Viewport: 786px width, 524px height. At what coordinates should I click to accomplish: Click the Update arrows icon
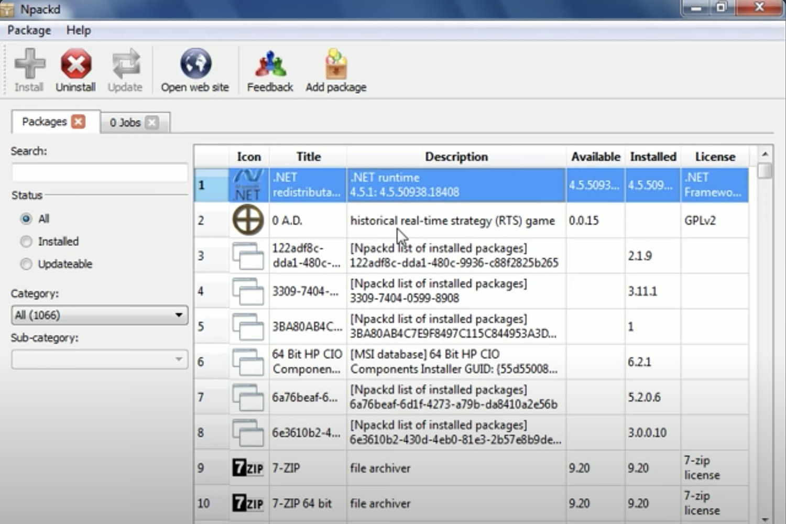(126, 64)
